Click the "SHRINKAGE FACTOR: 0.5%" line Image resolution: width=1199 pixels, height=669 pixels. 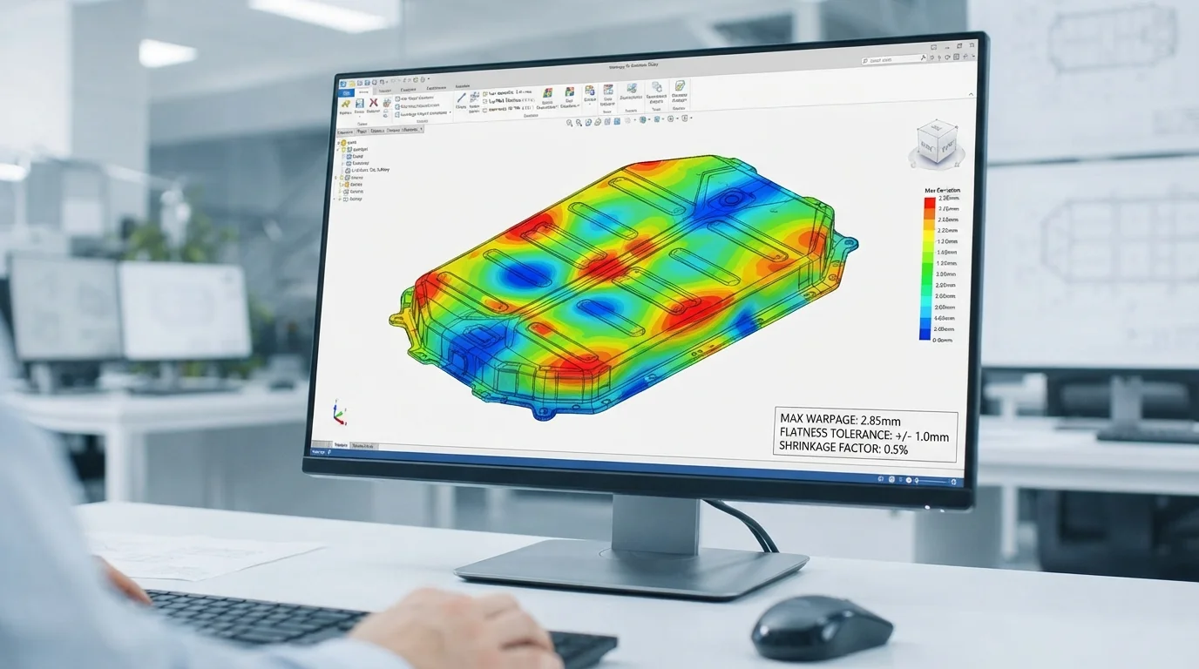click(x=843, y=449)
